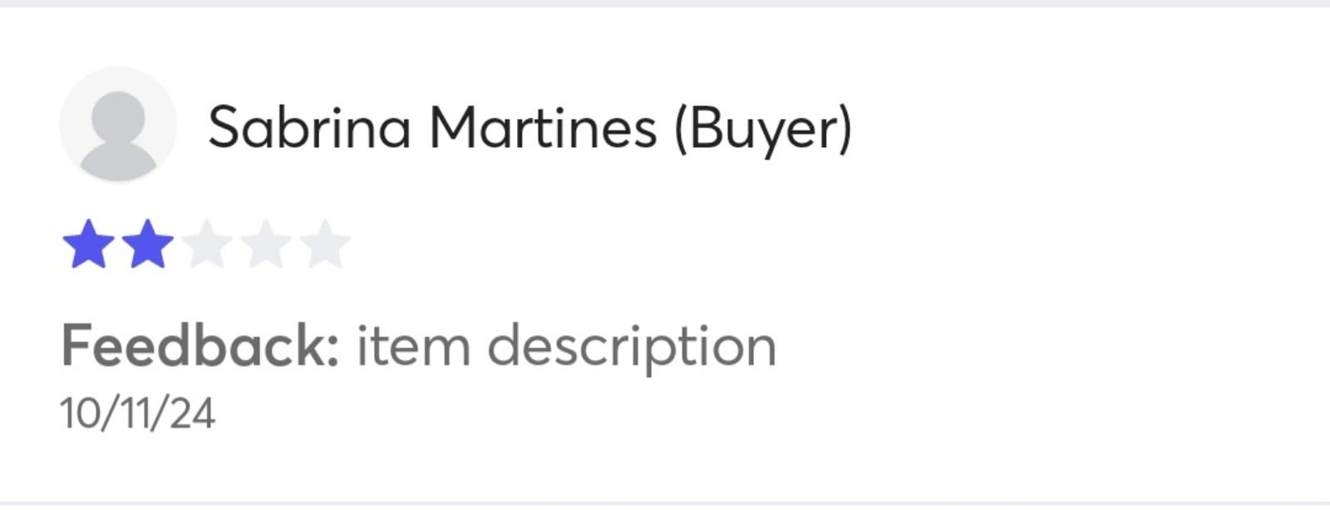Click the surname Martines
The width and height of the screenshot is (1330, 510).
[x=543, y=127]
